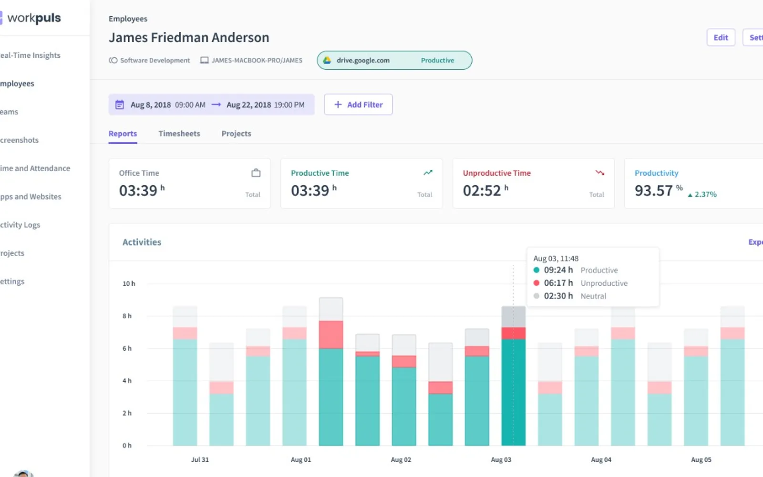This screenshot has height=477, width=763.
Task: Open Settings in sidebar
Action: click(12, 281)
